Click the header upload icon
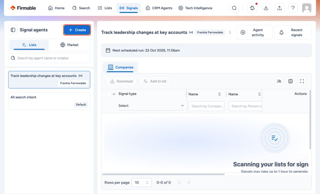Viewport: 320px width, 194px height. point(279,8)
